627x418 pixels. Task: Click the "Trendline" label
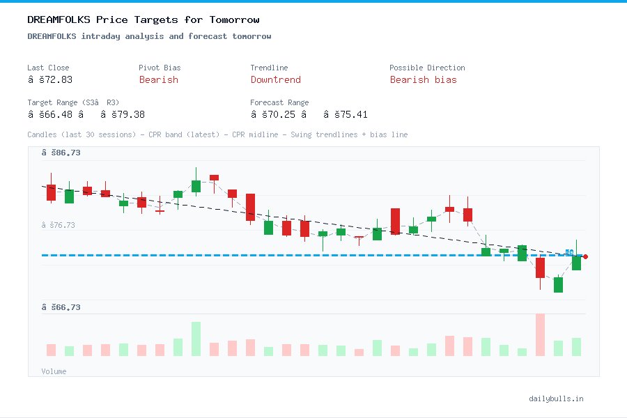[x=269, y=68]
